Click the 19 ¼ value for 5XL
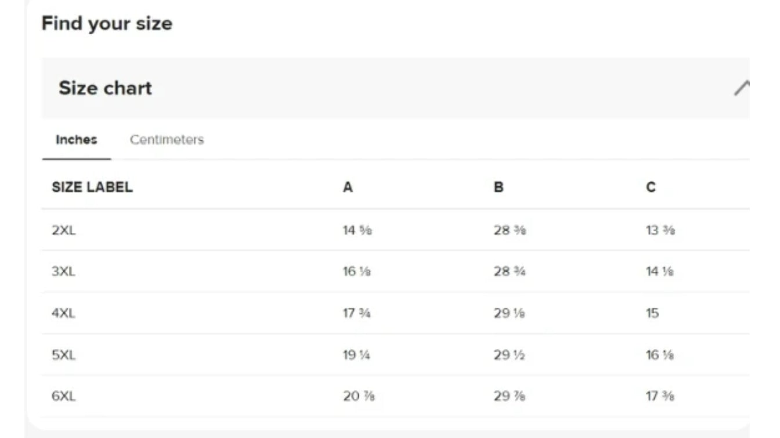The image size is (780, 438). 356,355
